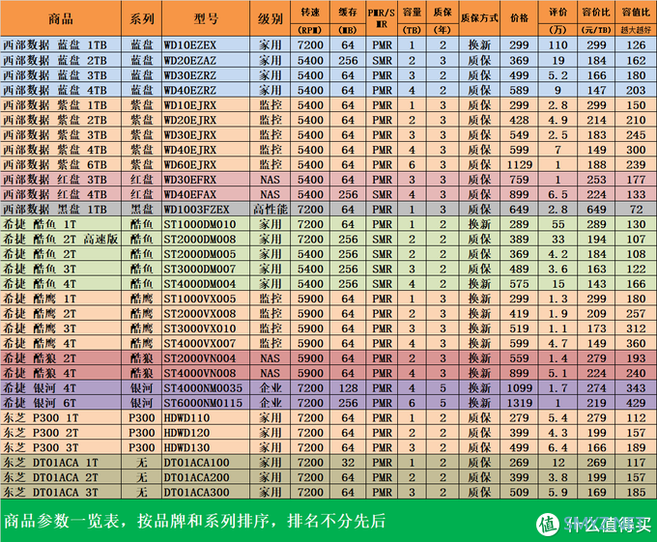Screen dimensions: 657x542
Task: Select model cell ST4000VN008
Action: pyautogui.click(x=206, y=373)
